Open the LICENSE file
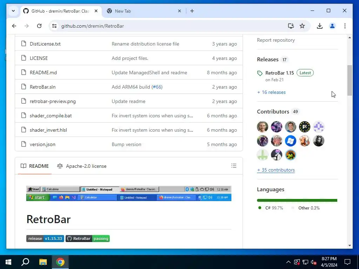The height and width of the screenshot is (269, 359). pyautogui.click(x=39, y=58)
